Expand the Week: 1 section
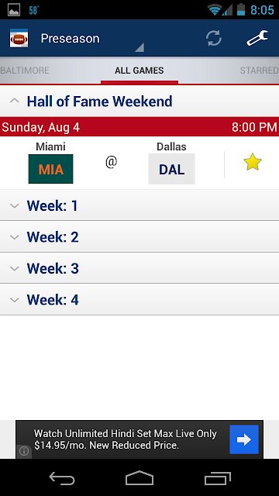Image resolution: width=279 pixels, height=496 pixels. click(139, 205)
